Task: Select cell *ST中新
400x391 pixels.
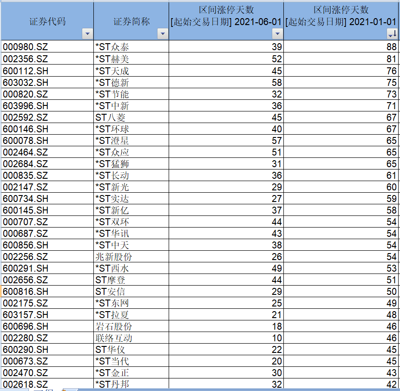Action: coord(131,105)
